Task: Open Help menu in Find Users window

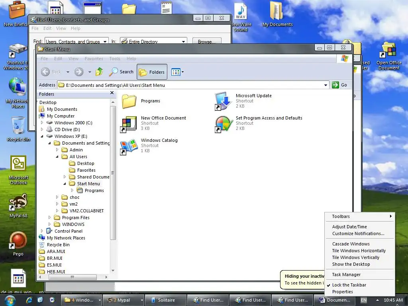Action: click(75, 28)
